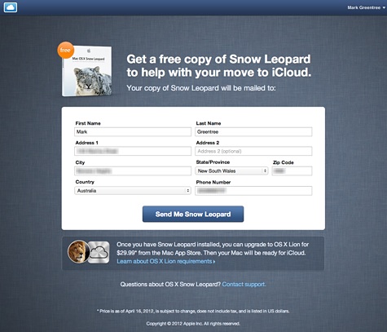Open the Country dropdown showing Australia
Viewport: 387px width, 332px height.
coord(133,191)
